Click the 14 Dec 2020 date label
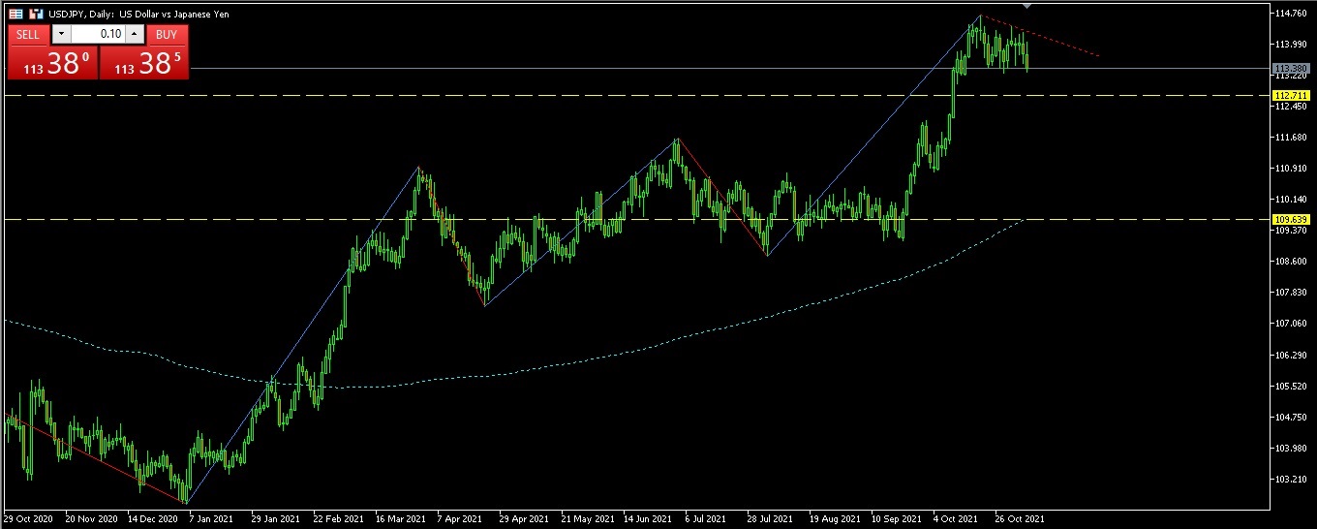 (x=151, y=518)
